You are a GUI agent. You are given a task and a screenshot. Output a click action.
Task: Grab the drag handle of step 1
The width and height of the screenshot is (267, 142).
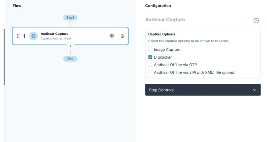point(18,36)
